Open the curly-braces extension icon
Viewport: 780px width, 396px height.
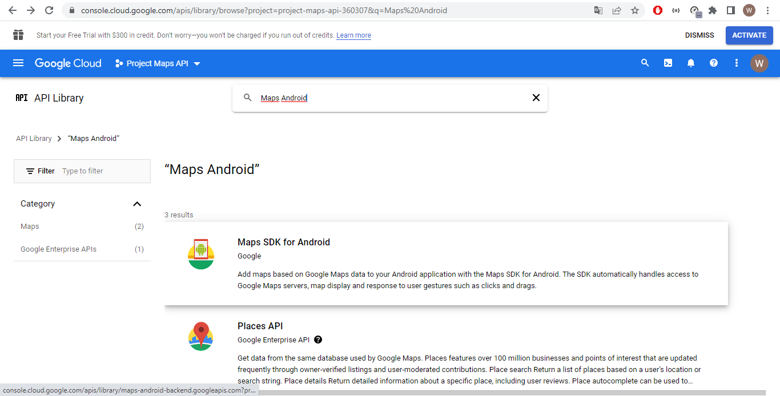pos(676,10)
